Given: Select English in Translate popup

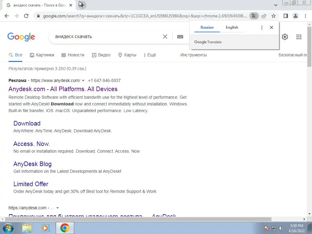Looking at the screenshot, I should [232, 27].
